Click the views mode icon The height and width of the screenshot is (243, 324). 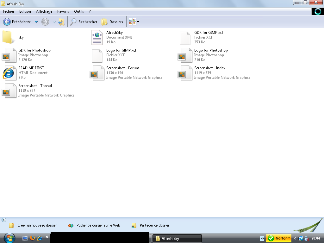pos(132,22)
